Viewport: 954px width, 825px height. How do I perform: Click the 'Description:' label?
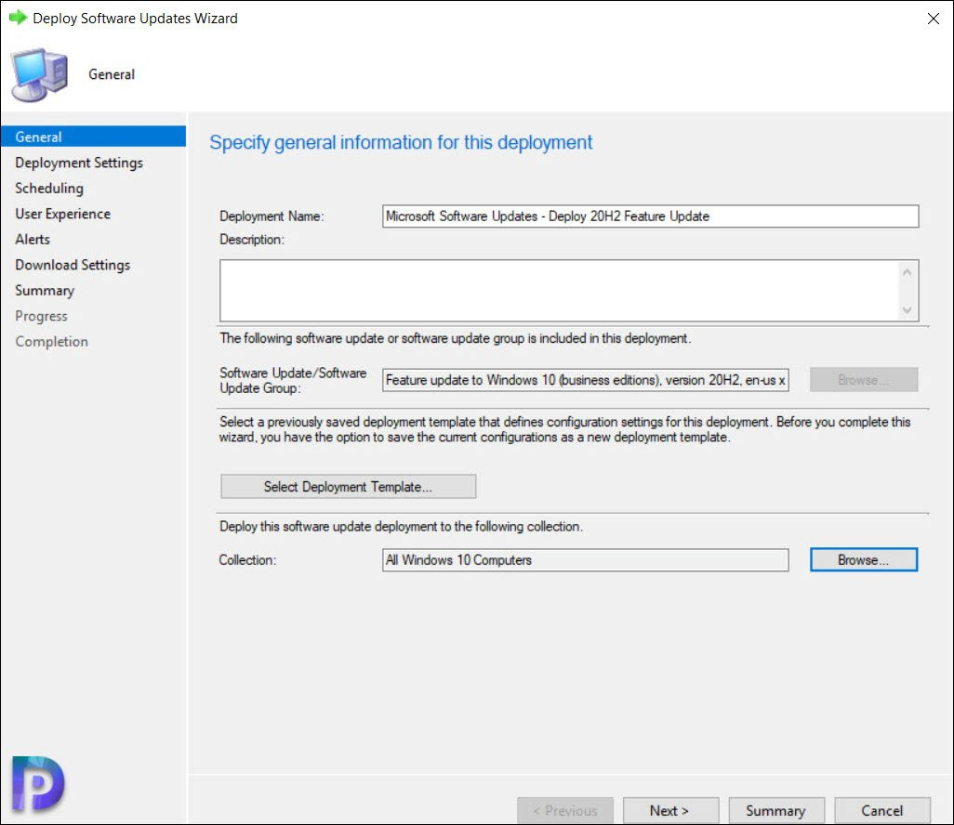252,240
